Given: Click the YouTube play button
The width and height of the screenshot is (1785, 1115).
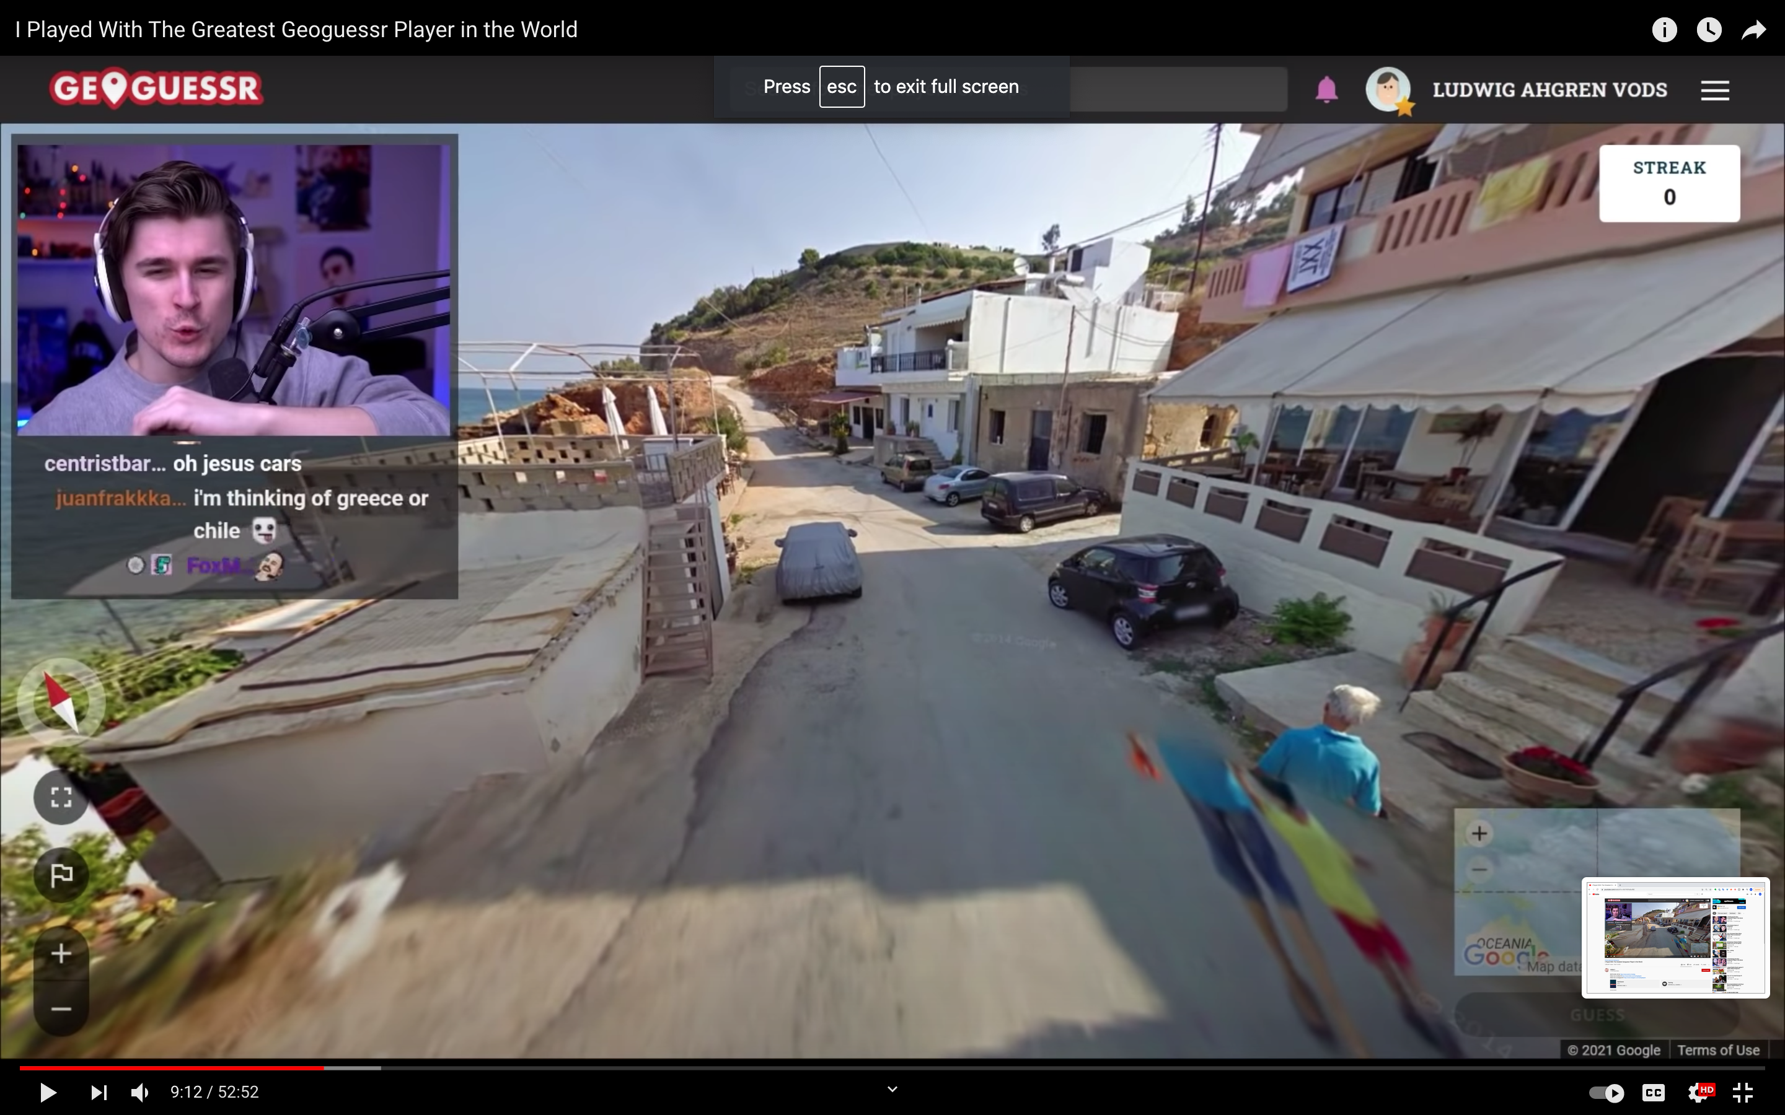Looking at the screenshot, I should (45, 1092).
